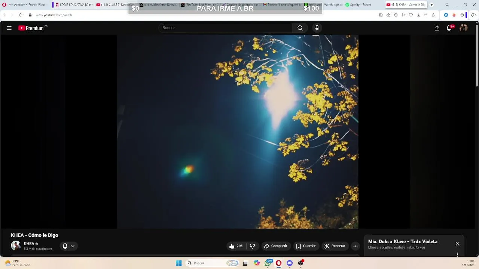
Task: Switch to Acceder Franco Pisso tab
Action: (27, 4)
